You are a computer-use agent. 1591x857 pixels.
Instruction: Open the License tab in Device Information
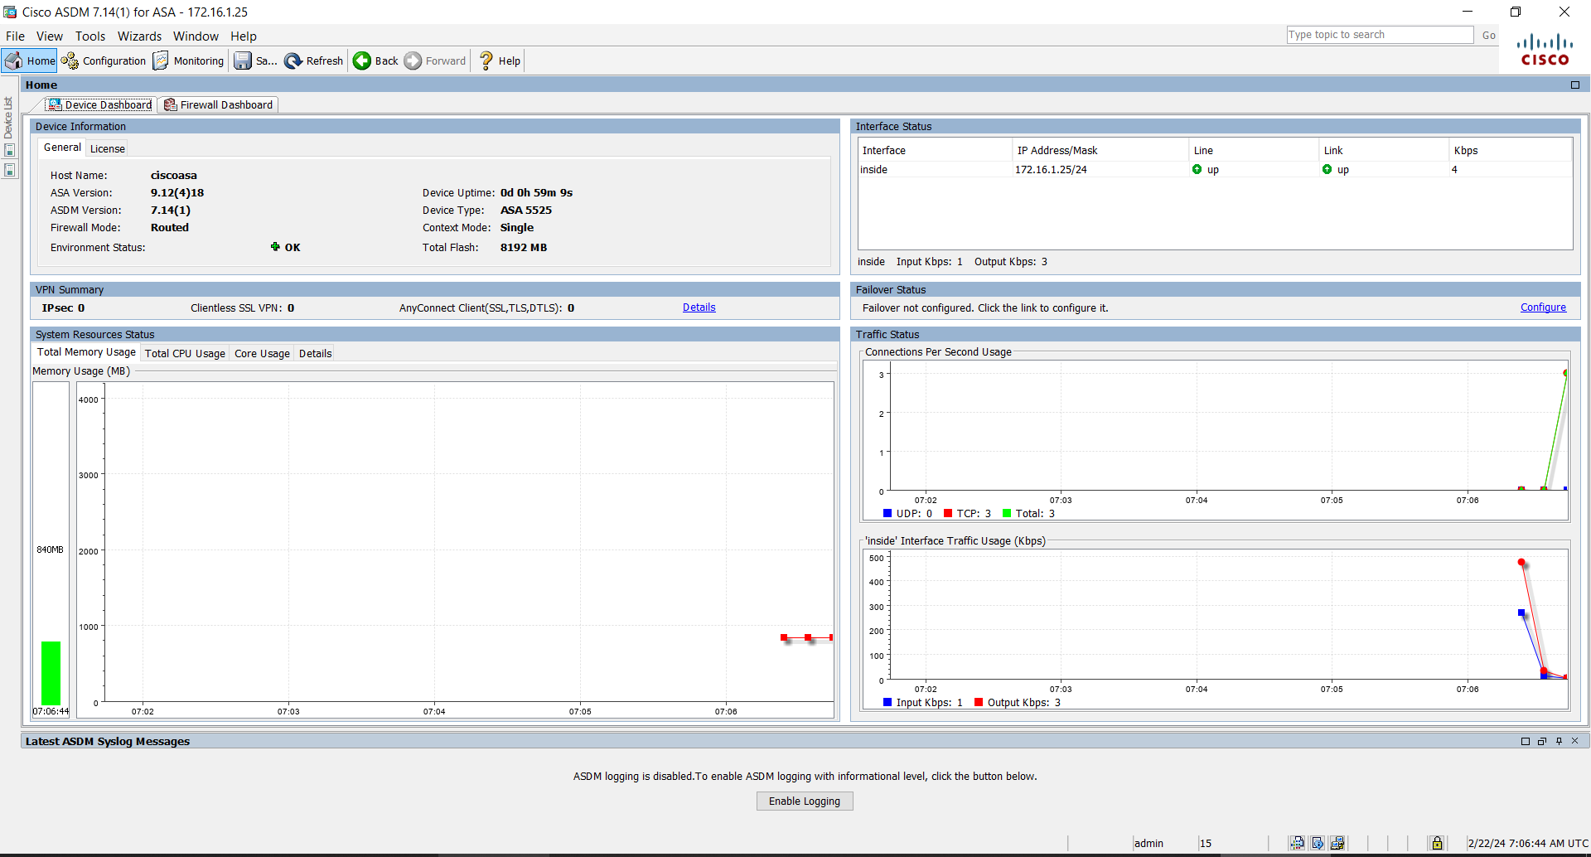coord(108,148)
